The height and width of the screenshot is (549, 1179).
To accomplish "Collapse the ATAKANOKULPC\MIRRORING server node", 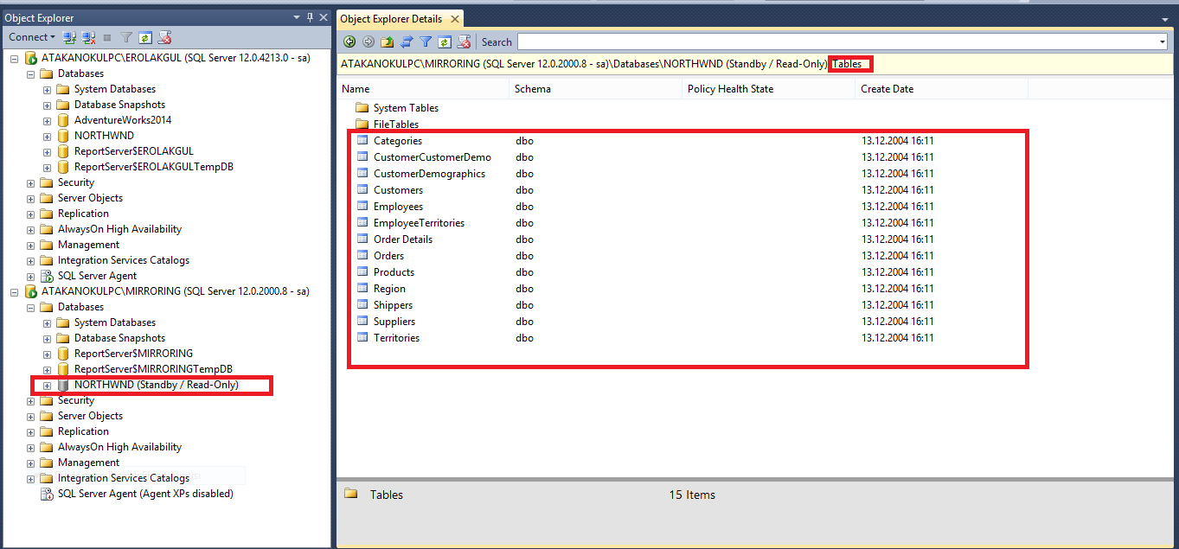I will (14, 292).
